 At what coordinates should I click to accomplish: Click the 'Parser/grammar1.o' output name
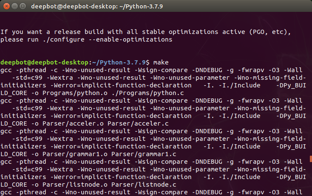pos(75,154)
